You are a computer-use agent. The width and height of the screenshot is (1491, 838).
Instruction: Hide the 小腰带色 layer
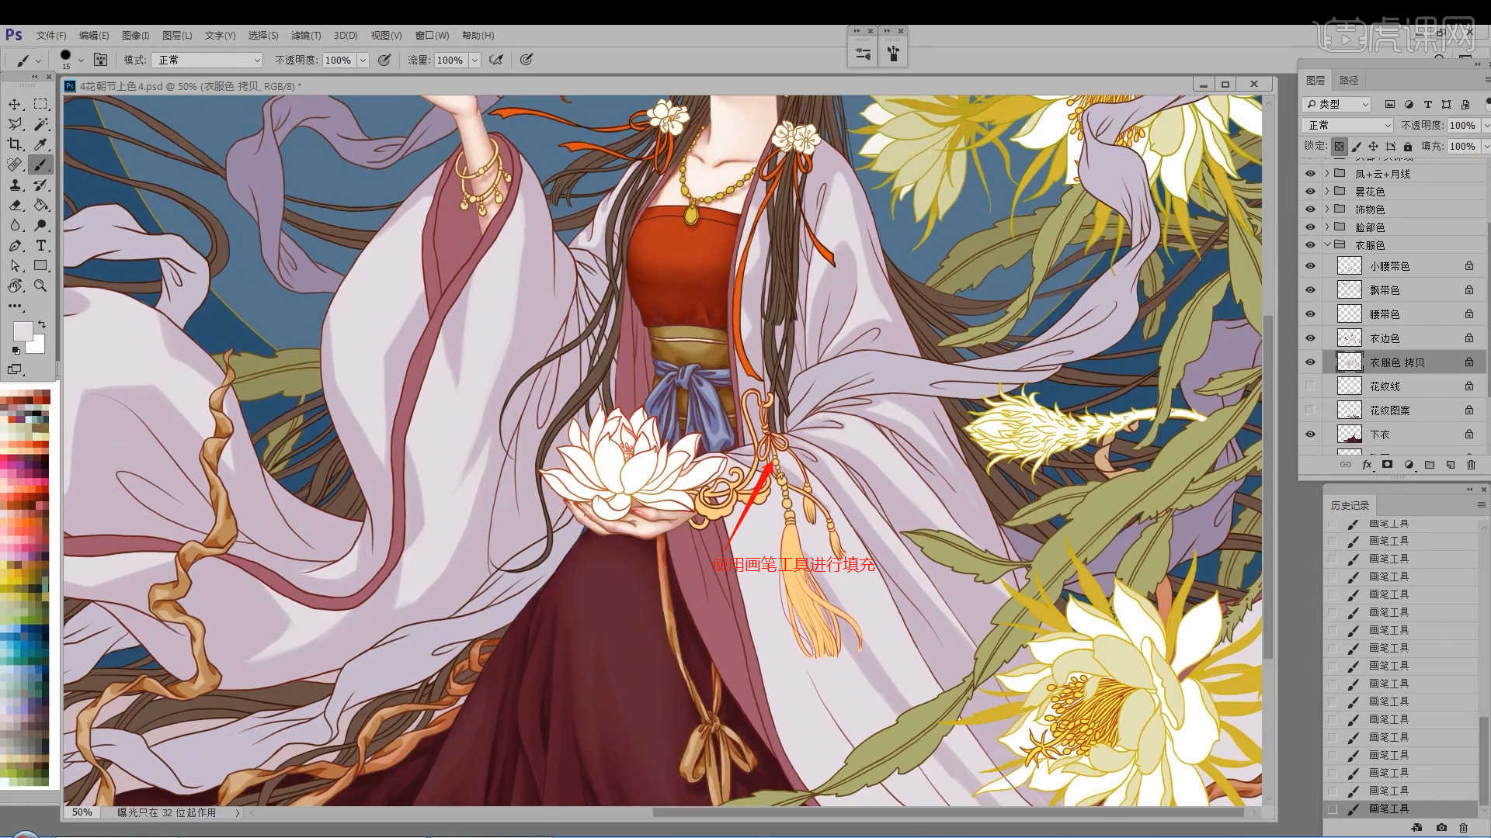pos(1311,266)
